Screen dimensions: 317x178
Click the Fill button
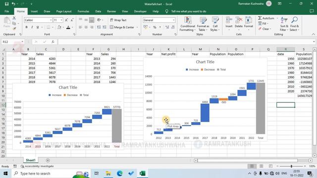(x=263, y=24)
